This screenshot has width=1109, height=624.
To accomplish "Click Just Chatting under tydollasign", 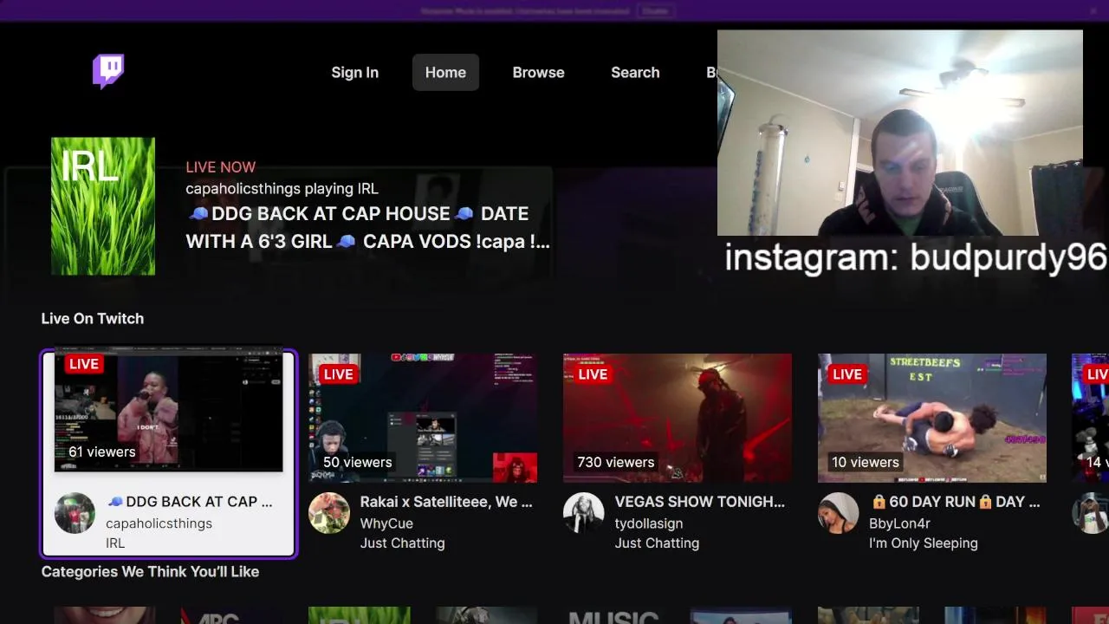I will 657,543.
